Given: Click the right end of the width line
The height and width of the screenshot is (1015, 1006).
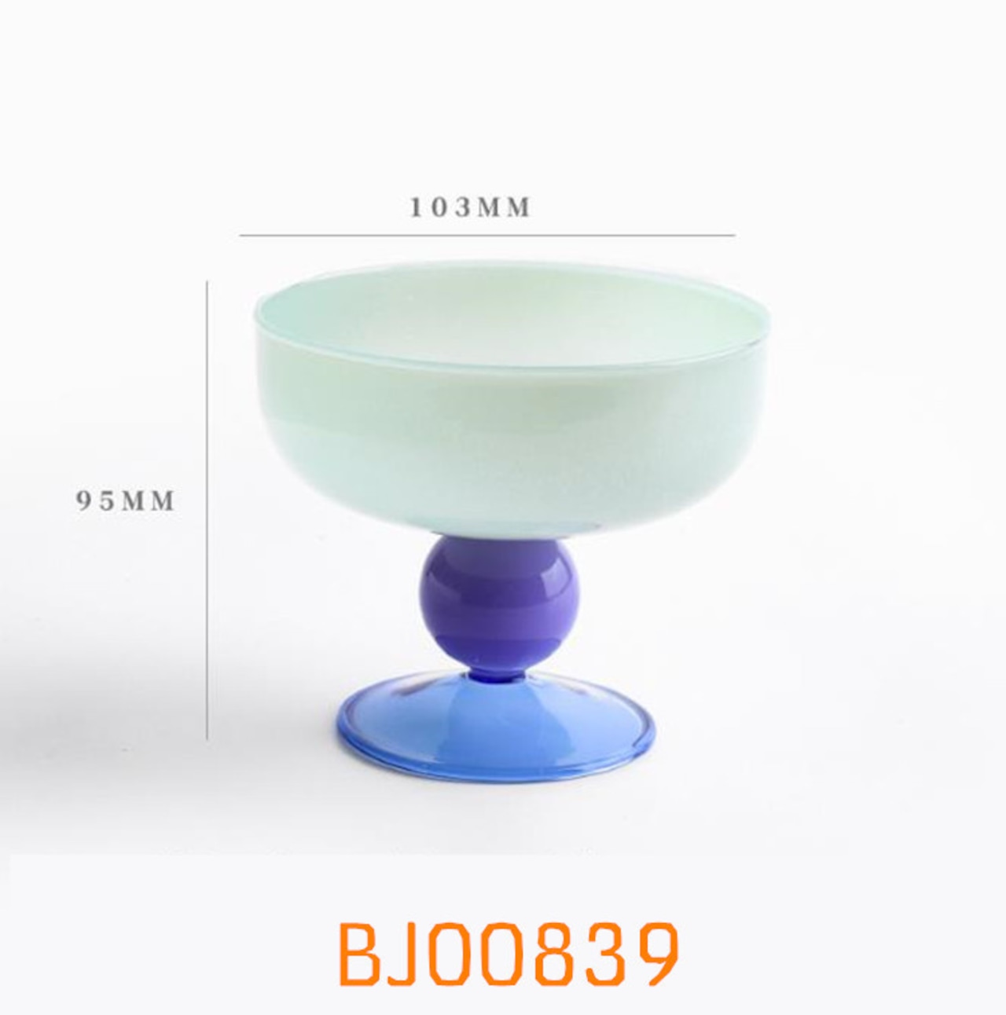Looking at the screenshot, I should point(733,235).
